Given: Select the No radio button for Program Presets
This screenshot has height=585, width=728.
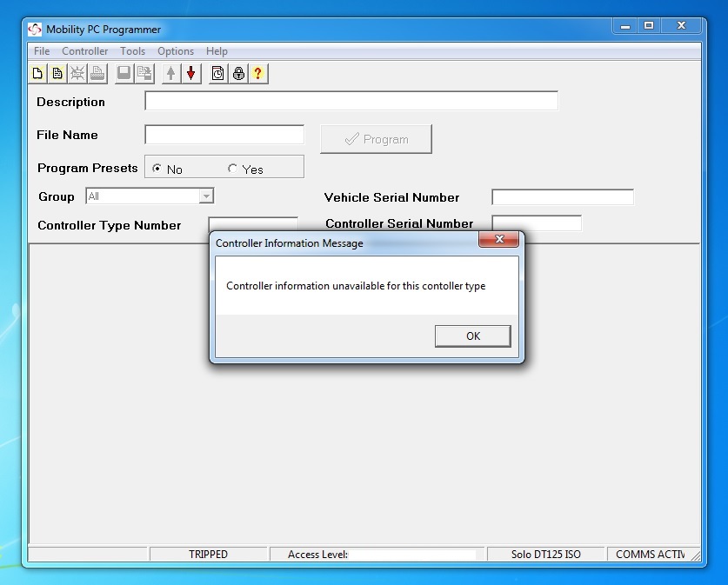Looking at the screenshot, I should point(157,169).
